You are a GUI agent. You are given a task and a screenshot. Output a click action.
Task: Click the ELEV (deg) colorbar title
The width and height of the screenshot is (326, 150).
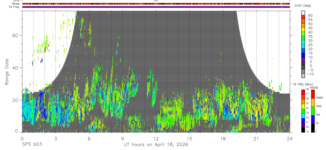coord(303,6)
